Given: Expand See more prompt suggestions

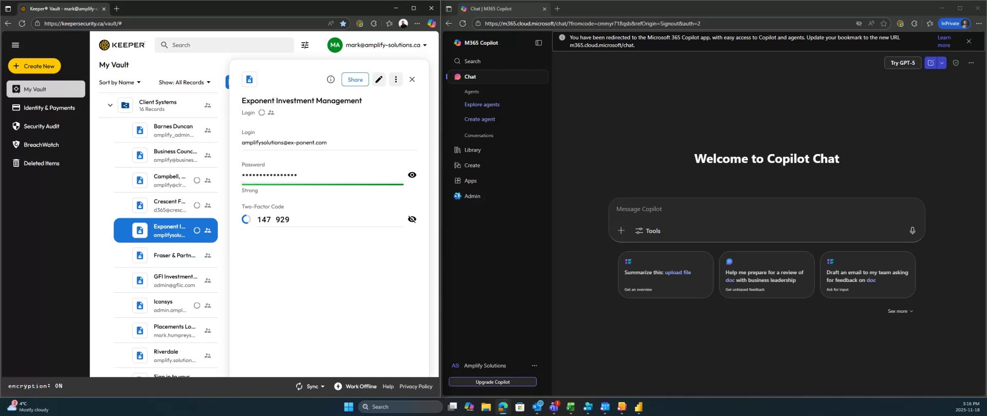Looking at the screenshot, I should [900, 311].
